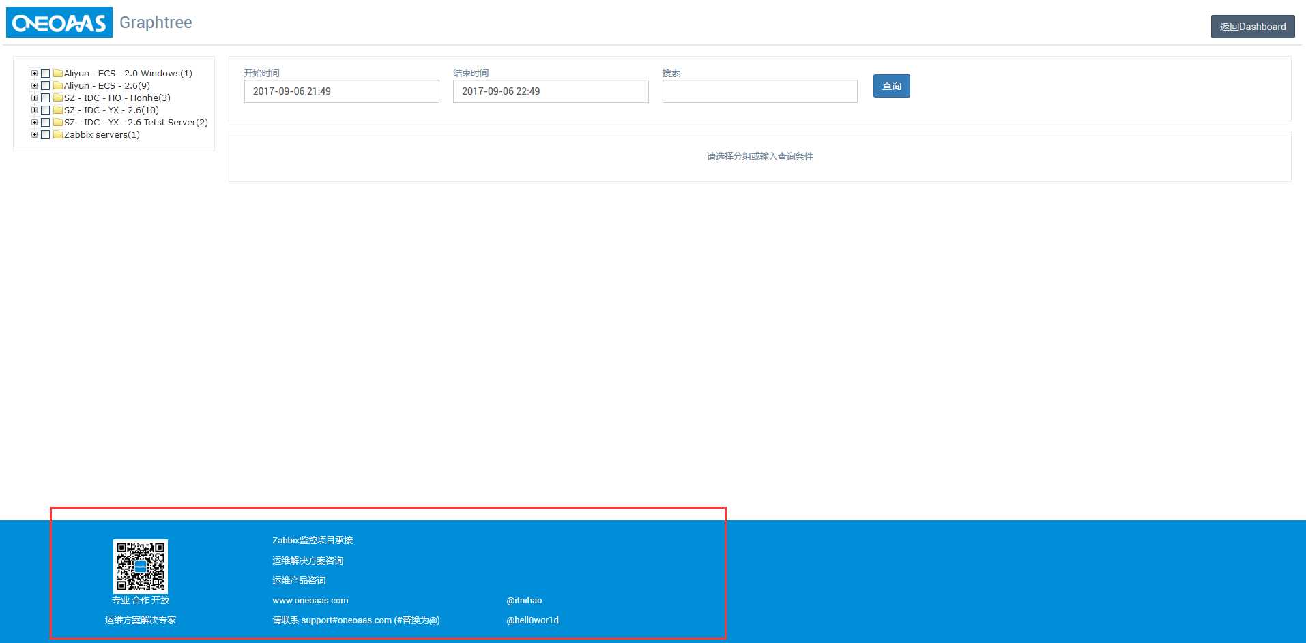Image resolution: width=1306 pixels, height=643 pixels.
Task: Click the 开始时间 start time field
Action: click(342, 91)
